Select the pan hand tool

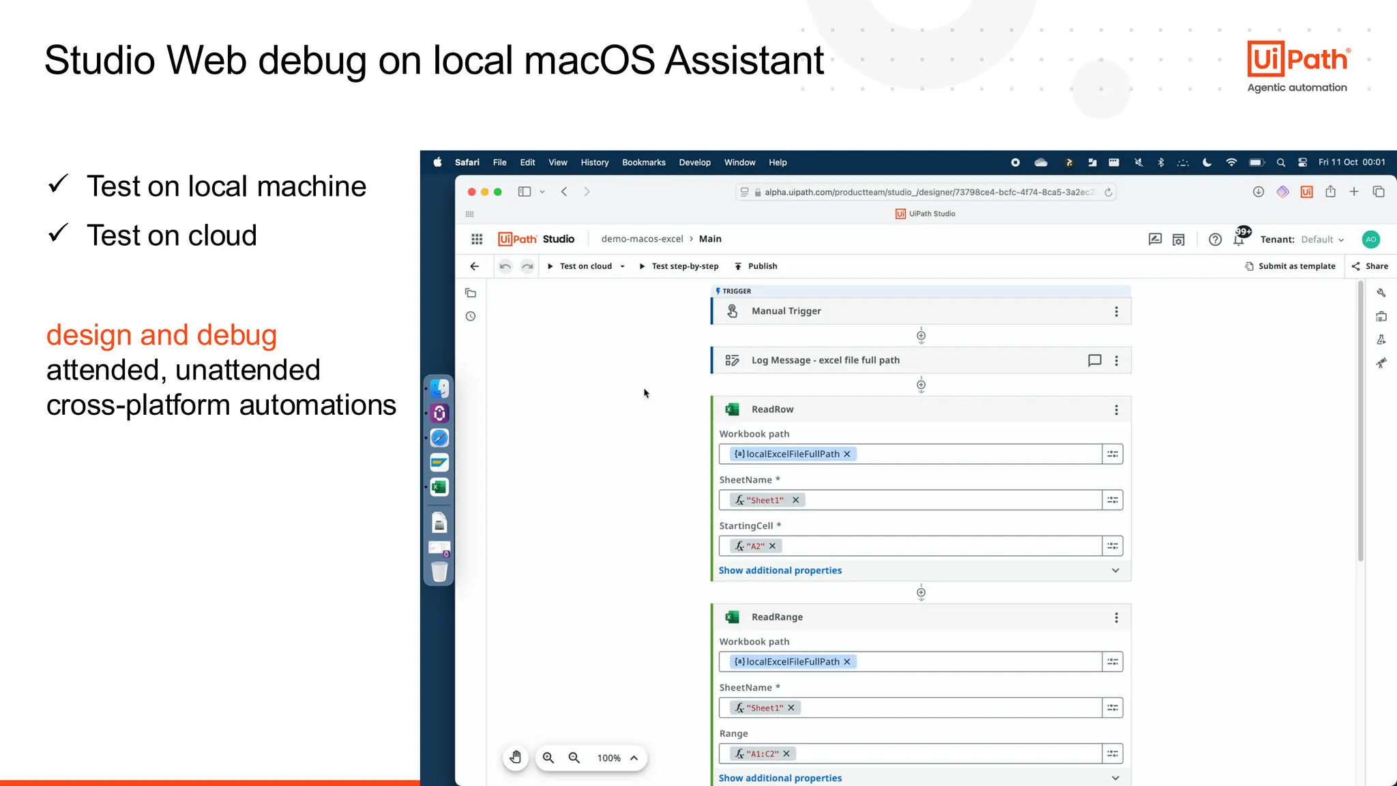(x=516, y=757)
